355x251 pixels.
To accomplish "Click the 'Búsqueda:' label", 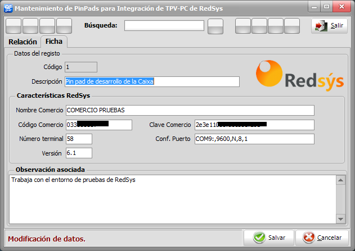I will 101,25.
